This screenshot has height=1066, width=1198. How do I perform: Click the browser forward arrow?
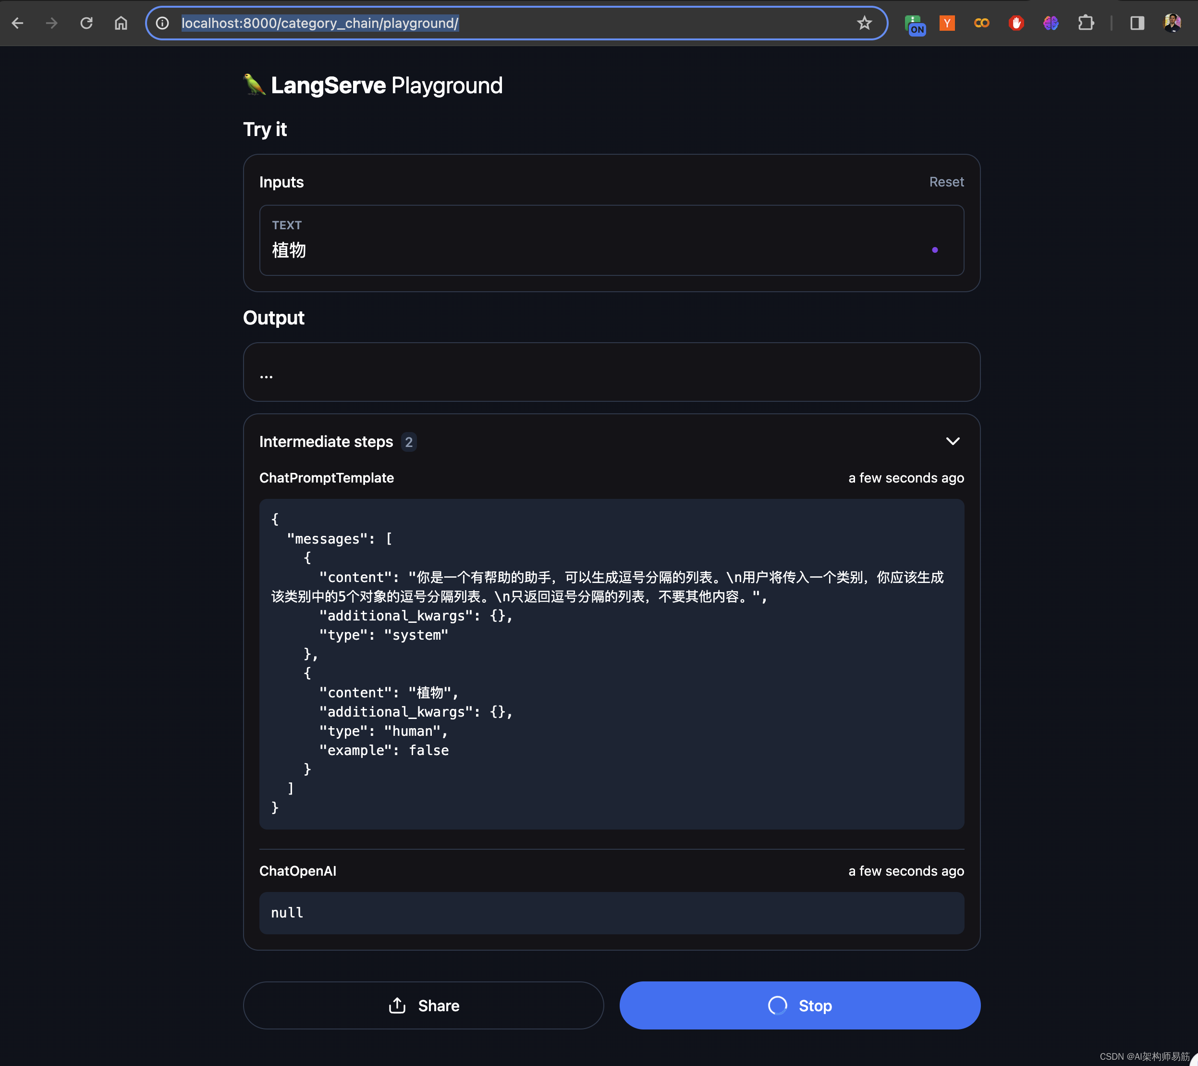pyautogui.click(x=52, y=23)
